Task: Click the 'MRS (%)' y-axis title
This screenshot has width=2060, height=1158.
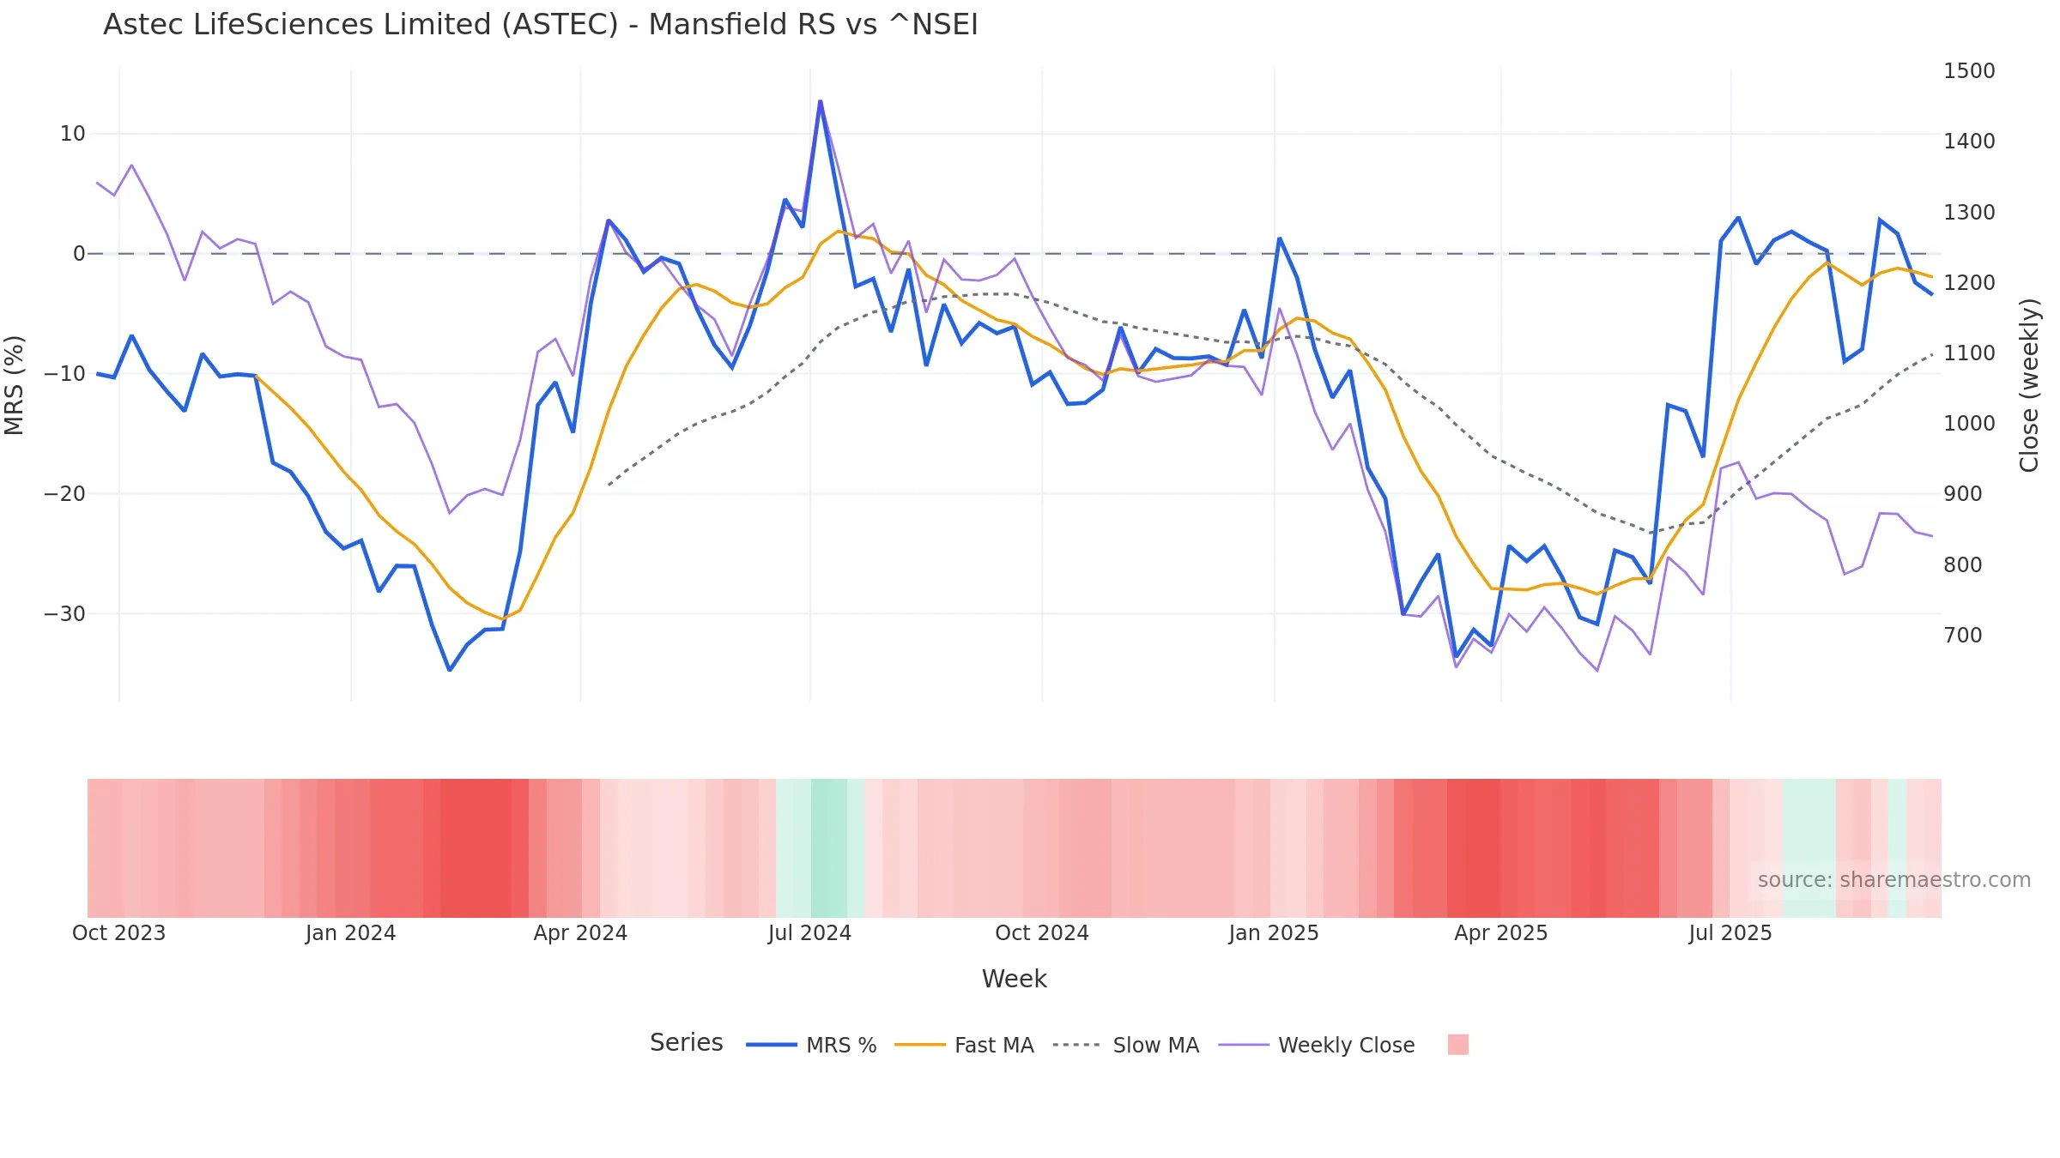Action: click(15, 385)
